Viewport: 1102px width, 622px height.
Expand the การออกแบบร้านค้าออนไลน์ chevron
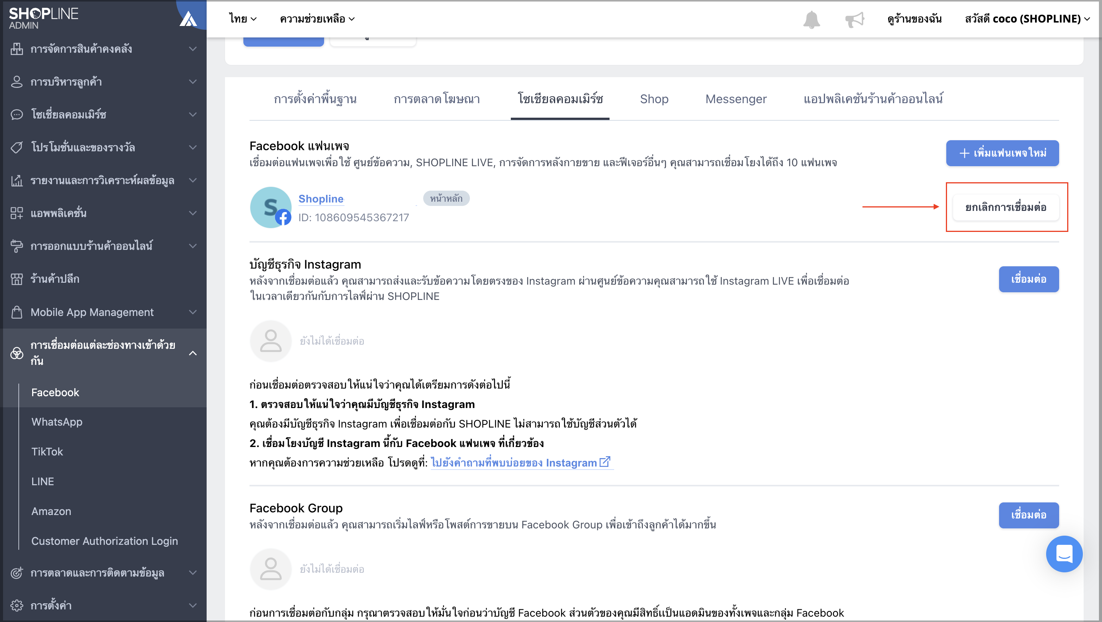pyautogui.click(x=193, y=246)
